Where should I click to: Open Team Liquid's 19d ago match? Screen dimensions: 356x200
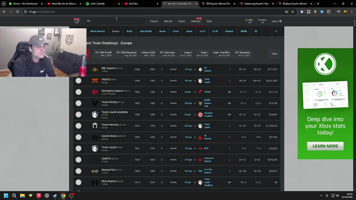(x=188, y=149)
